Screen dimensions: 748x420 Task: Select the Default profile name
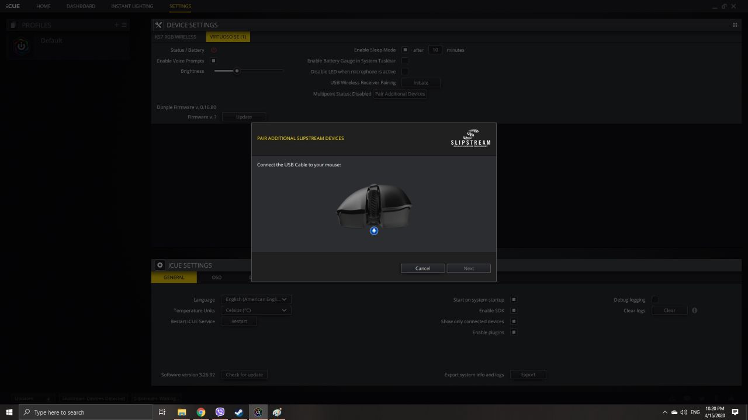51,40
